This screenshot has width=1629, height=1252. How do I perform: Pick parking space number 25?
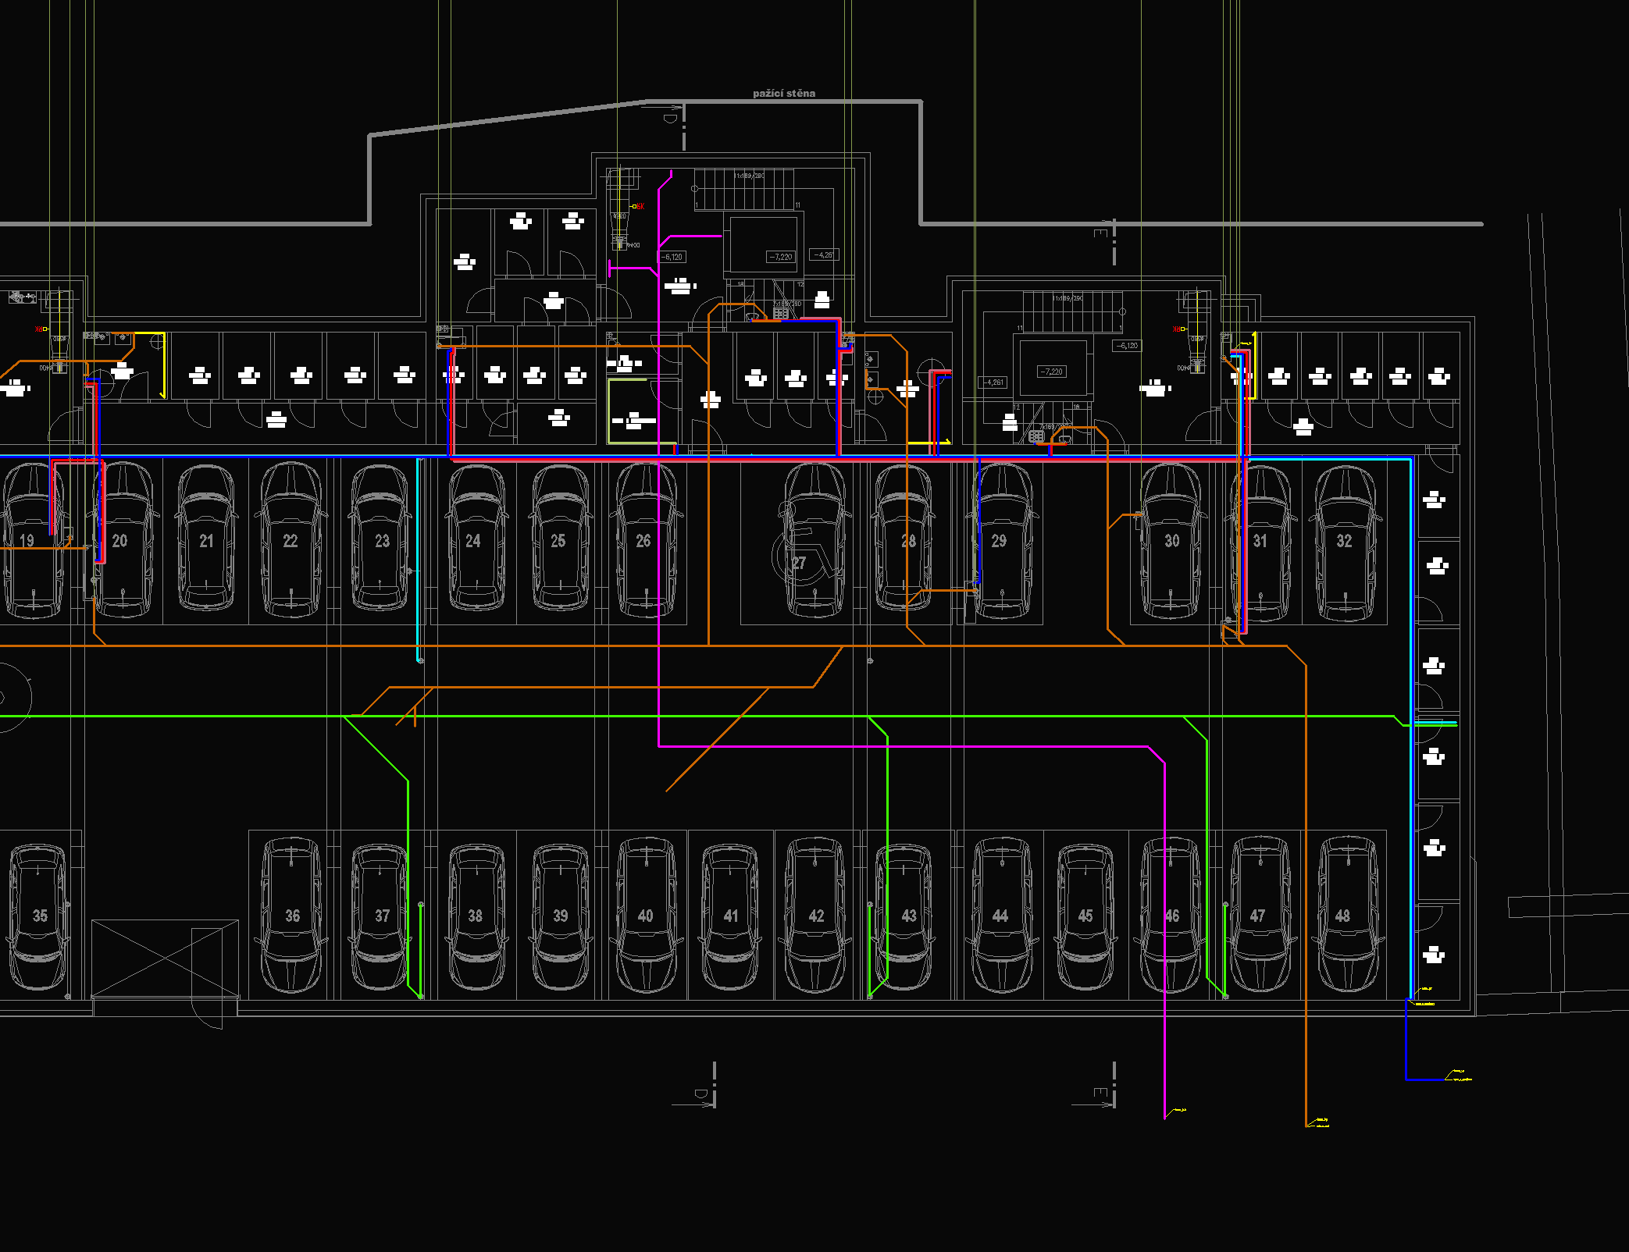(x=558, y=541)
